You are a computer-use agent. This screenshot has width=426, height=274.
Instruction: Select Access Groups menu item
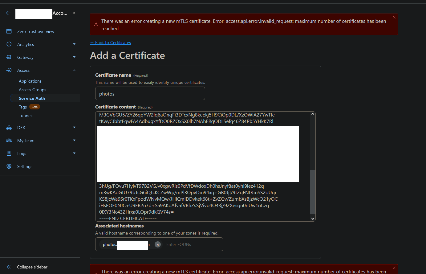[32, 90]
